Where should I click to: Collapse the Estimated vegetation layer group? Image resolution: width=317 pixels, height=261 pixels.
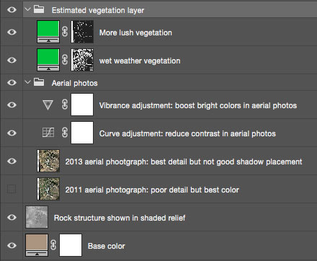tap(27, 9)
